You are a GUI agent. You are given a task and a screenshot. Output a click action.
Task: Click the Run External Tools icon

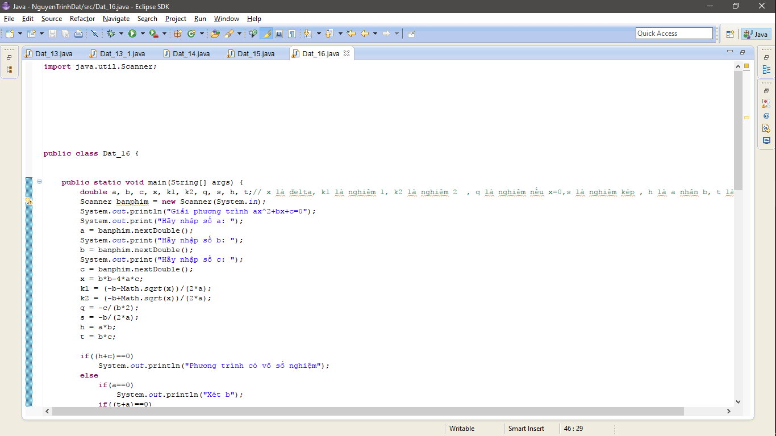[154, 33]
